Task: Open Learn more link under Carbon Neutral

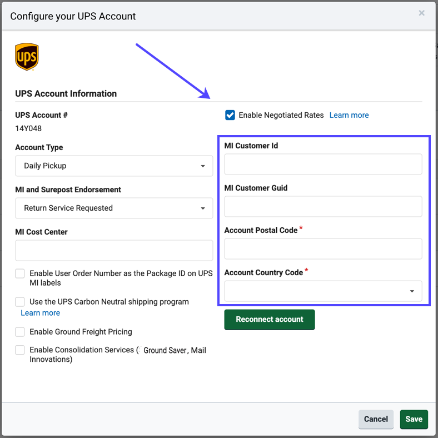Action: click(40, 313)
